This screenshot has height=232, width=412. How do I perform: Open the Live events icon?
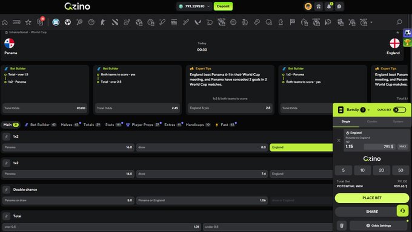pos(16,22)
